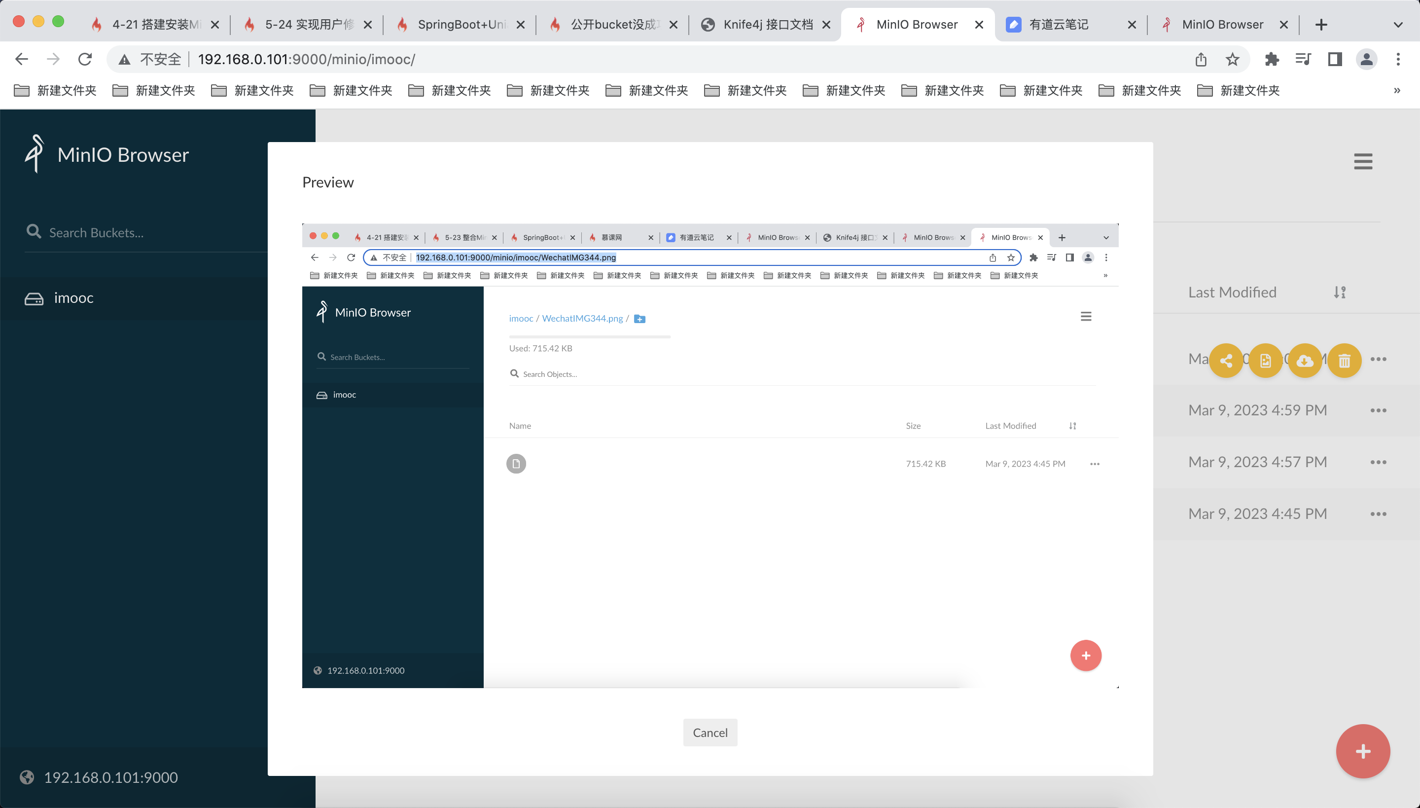Image resolution: width=1420 pixels, height=808 pixels.
Task: Click the browser back arrow
Action: point(22,59)
